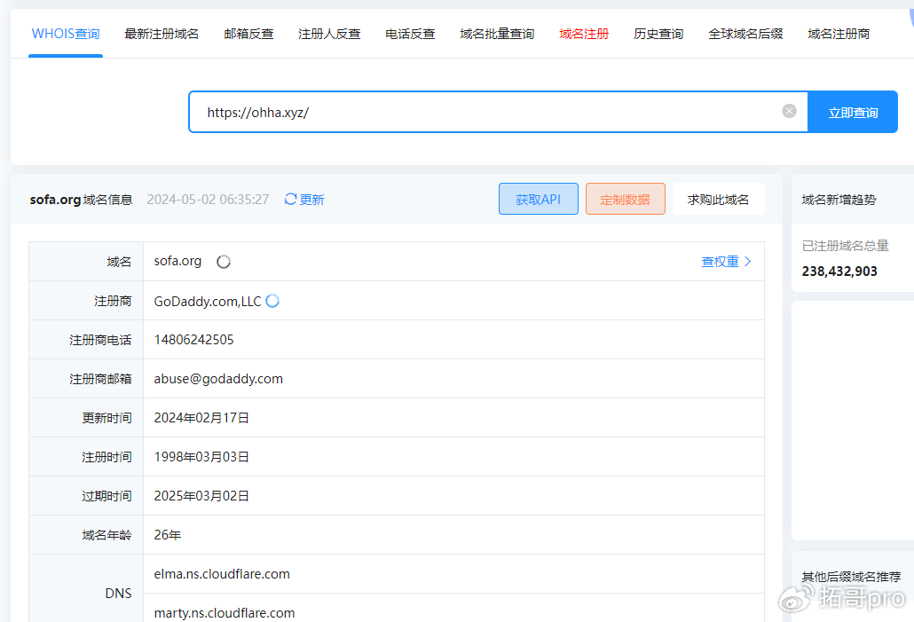Go to the 注册人反查 tab
Image resolution: width=914 pixels, height=622 pixels.
(329, 34)
